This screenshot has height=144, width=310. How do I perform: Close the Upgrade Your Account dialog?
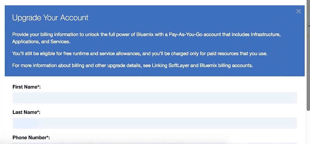tap(298, 11)
